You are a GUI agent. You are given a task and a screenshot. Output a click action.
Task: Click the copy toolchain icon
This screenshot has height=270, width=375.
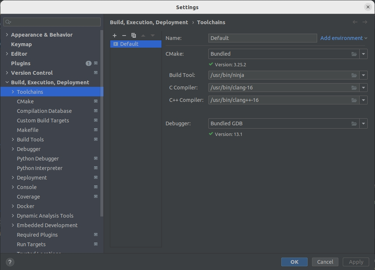(x=134, y=36)
